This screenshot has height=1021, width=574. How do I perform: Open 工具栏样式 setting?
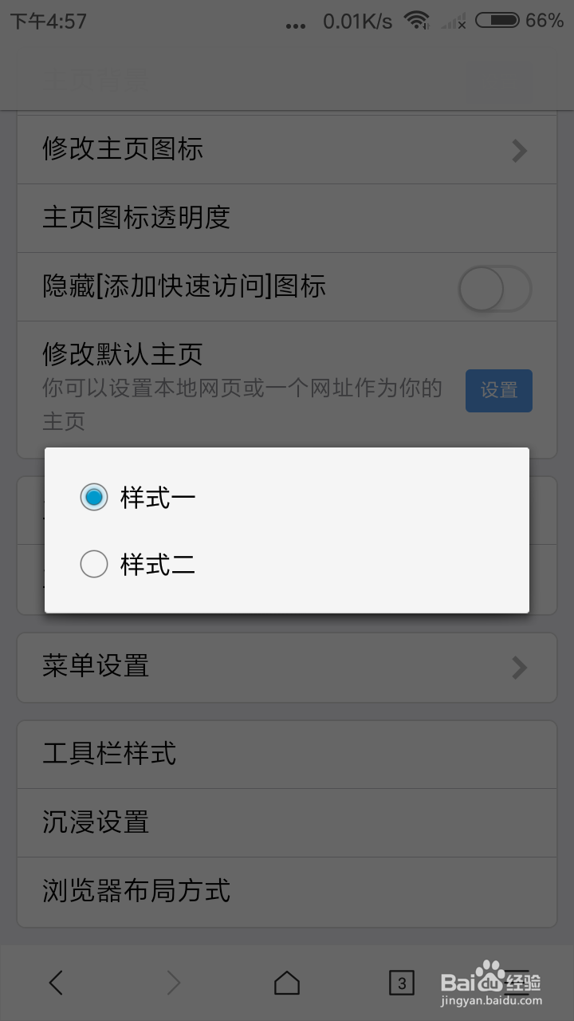287,754
